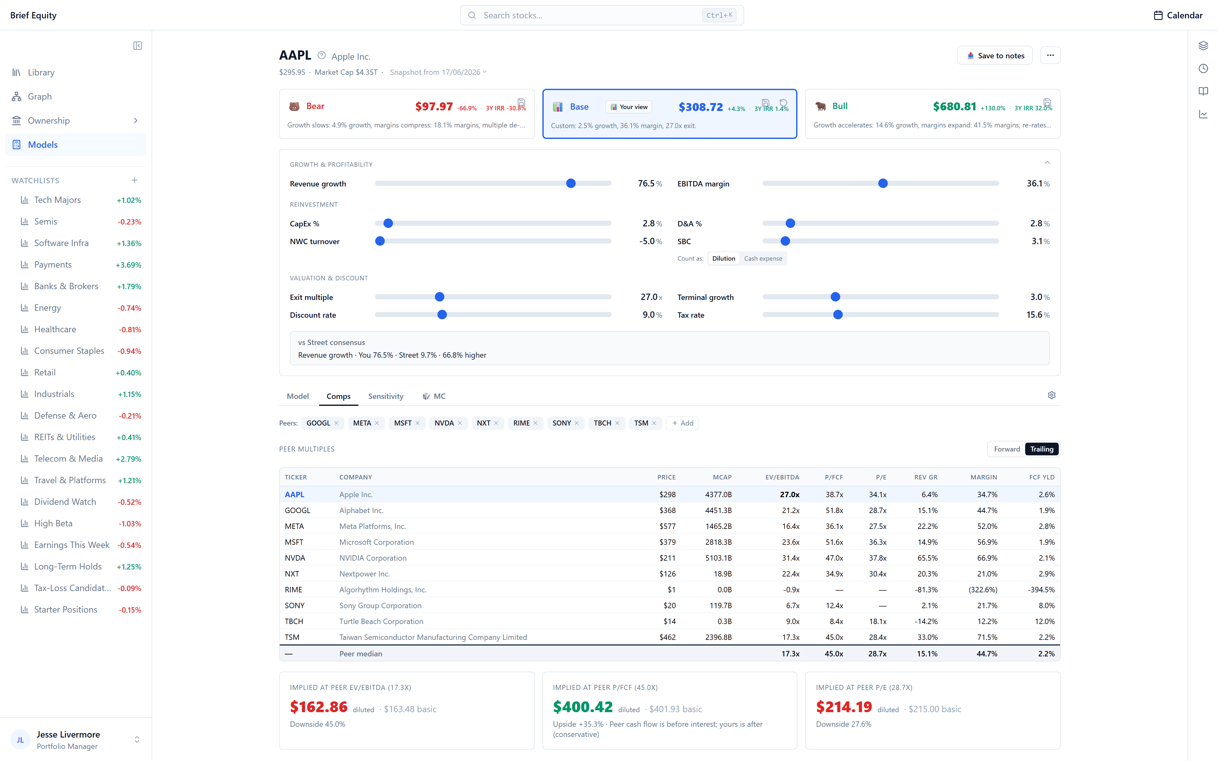Click the info icon next to AAPL
1218x761 pixels.
tap(322, 55)
